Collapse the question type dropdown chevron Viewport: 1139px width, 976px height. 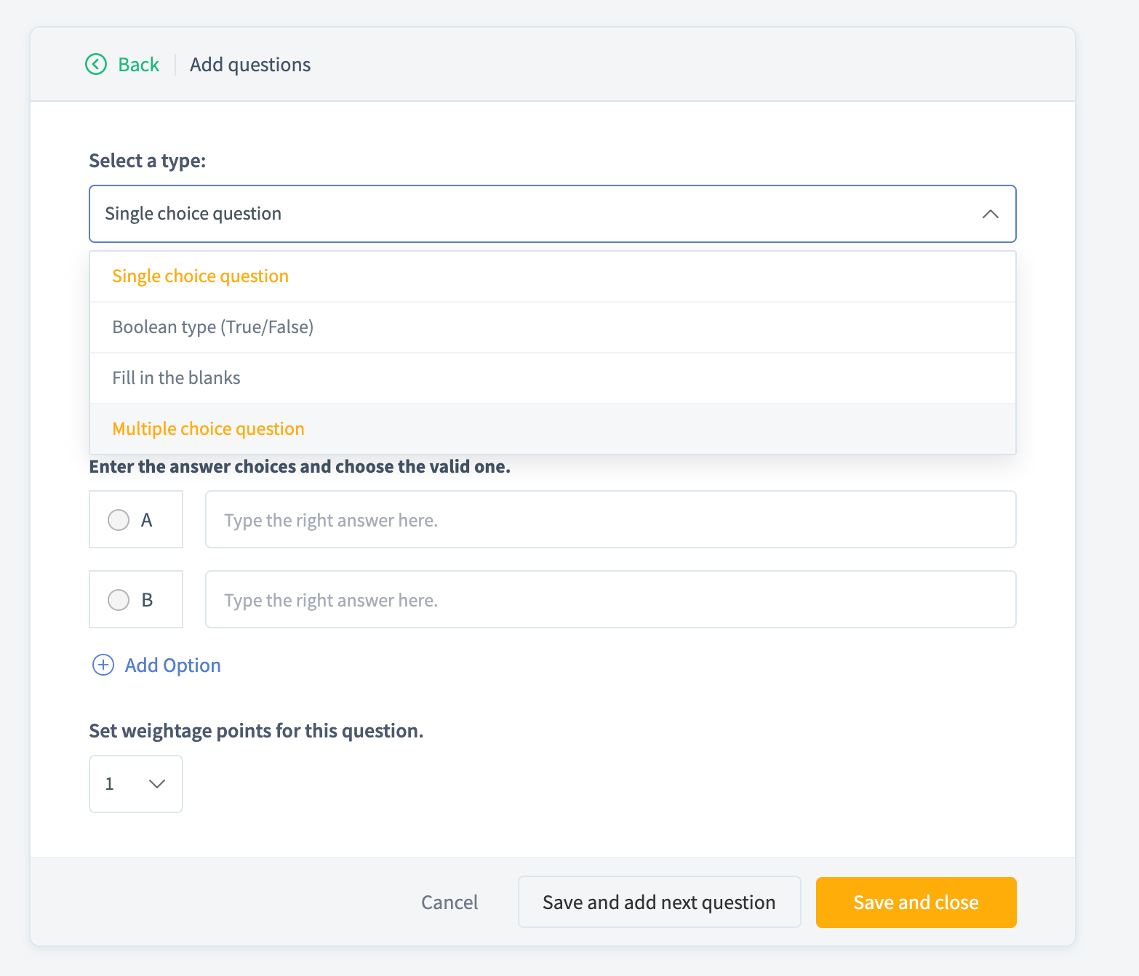(990, 214)
